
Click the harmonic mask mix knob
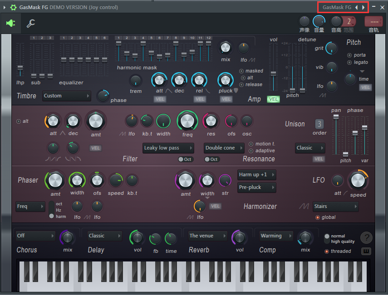pyautogui.click(x=226, y=48)
